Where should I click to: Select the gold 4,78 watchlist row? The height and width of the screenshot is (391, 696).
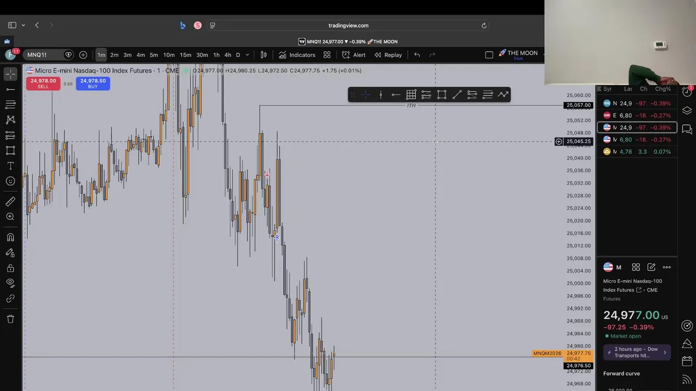(x=637, y=152)
